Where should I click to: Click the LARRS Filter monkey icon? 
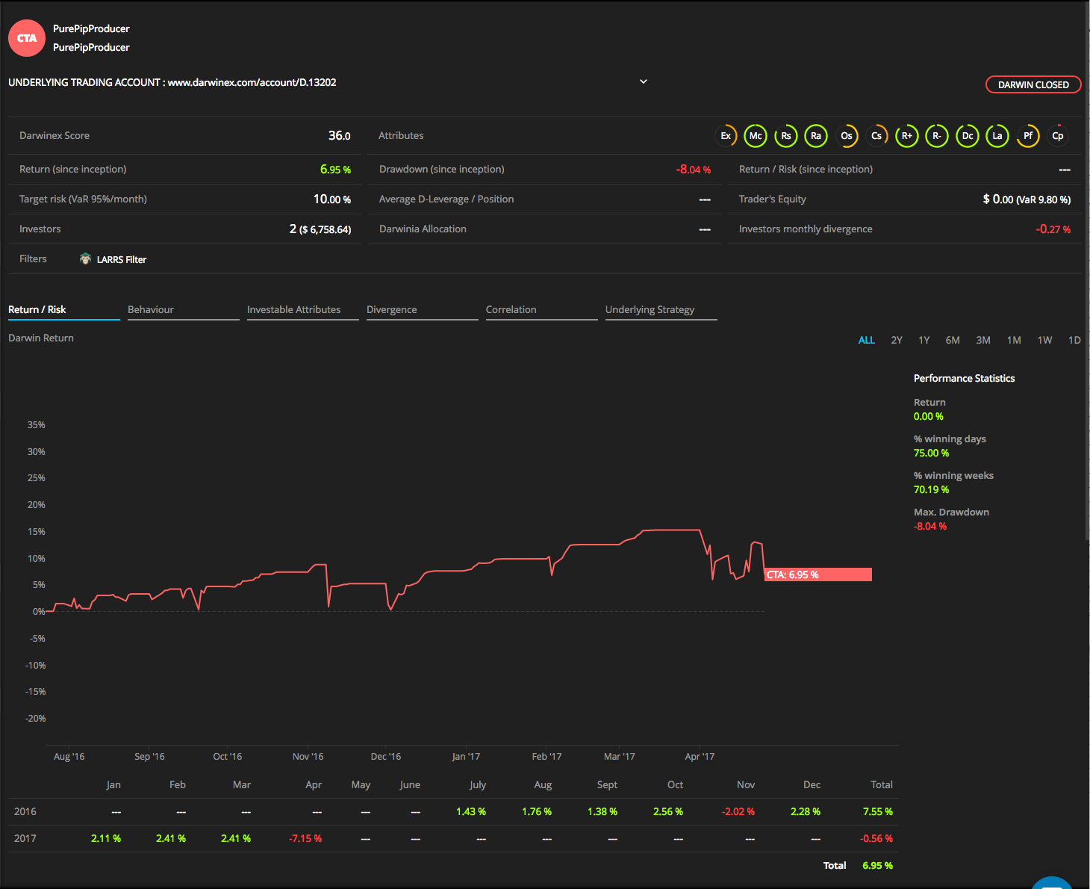pyautogui.click(x=85, y=258)
